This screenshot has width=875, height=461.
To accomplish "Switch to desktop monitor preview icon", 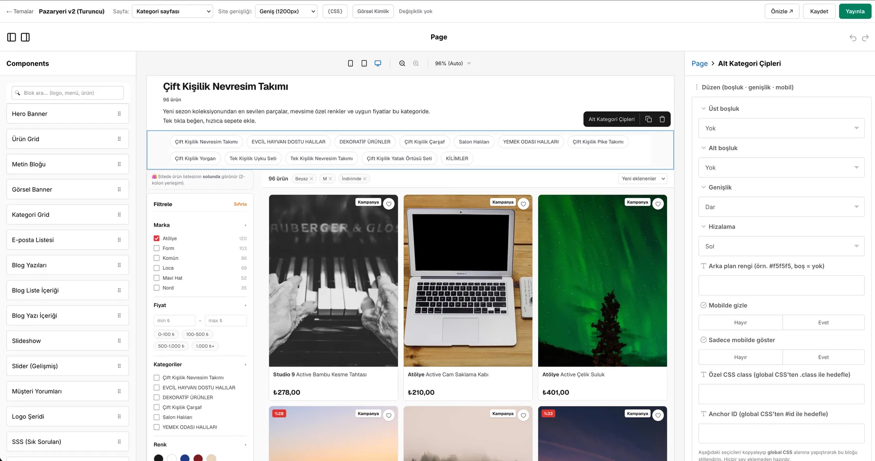I will point(378,64).
